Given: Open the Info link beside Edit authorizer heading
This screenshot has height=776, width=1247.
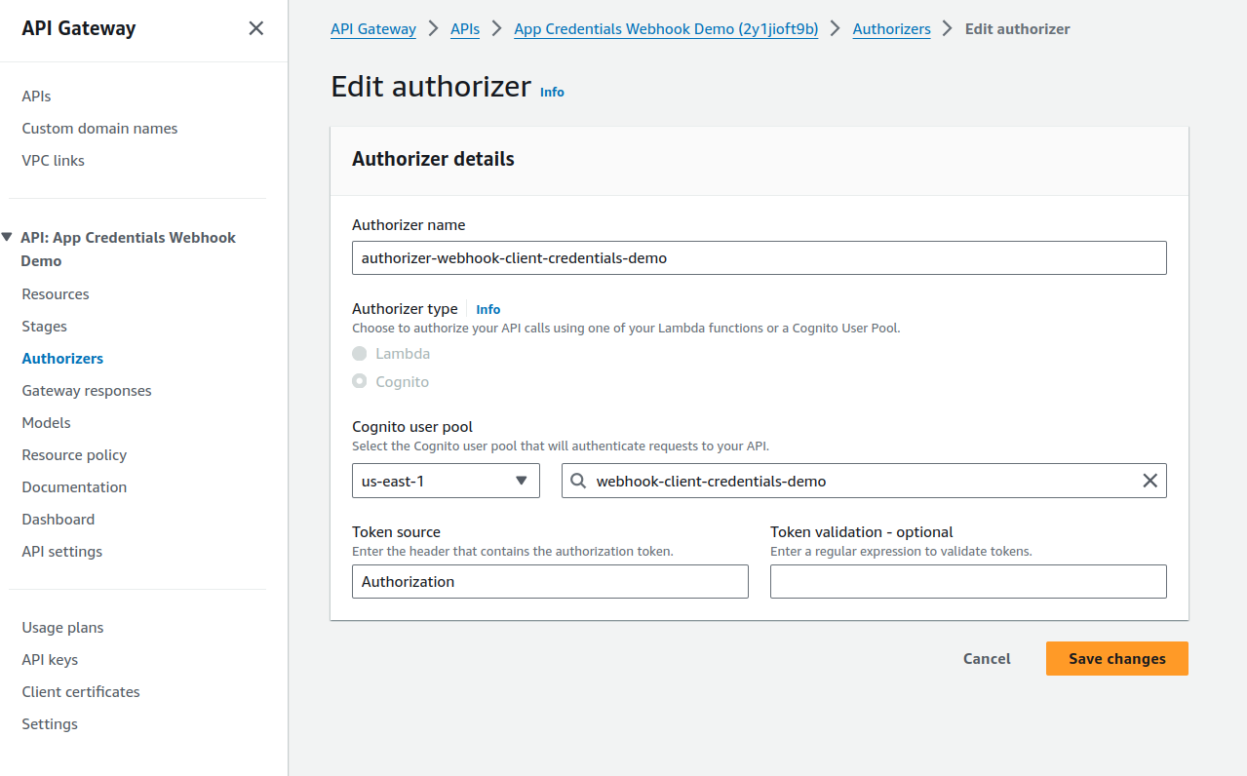Looking at the screenshot, I should 552,92.
